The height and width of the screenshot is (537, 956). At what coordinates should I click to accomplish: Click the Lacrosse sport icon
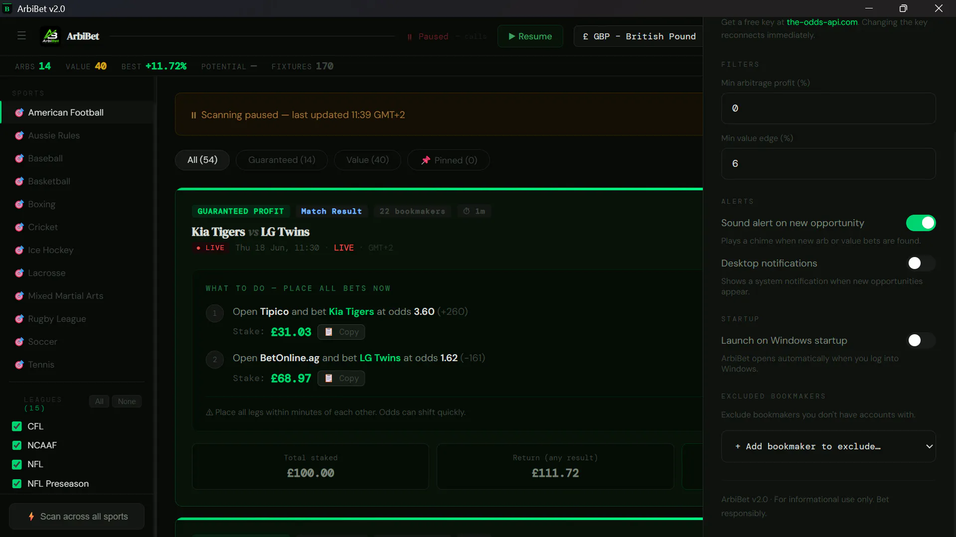coord(19,273)
